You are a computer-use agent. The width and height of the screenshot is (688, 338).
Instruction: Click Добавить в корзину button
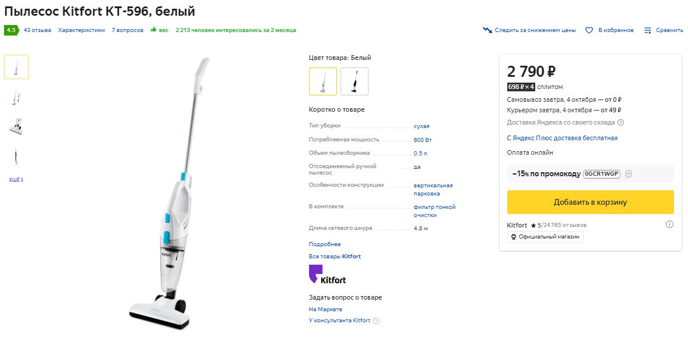pyautogui.click(x=590, y=202)
